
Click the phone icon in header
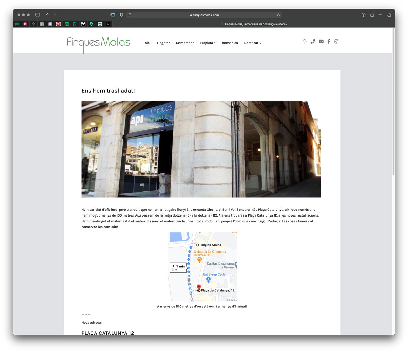313,42
